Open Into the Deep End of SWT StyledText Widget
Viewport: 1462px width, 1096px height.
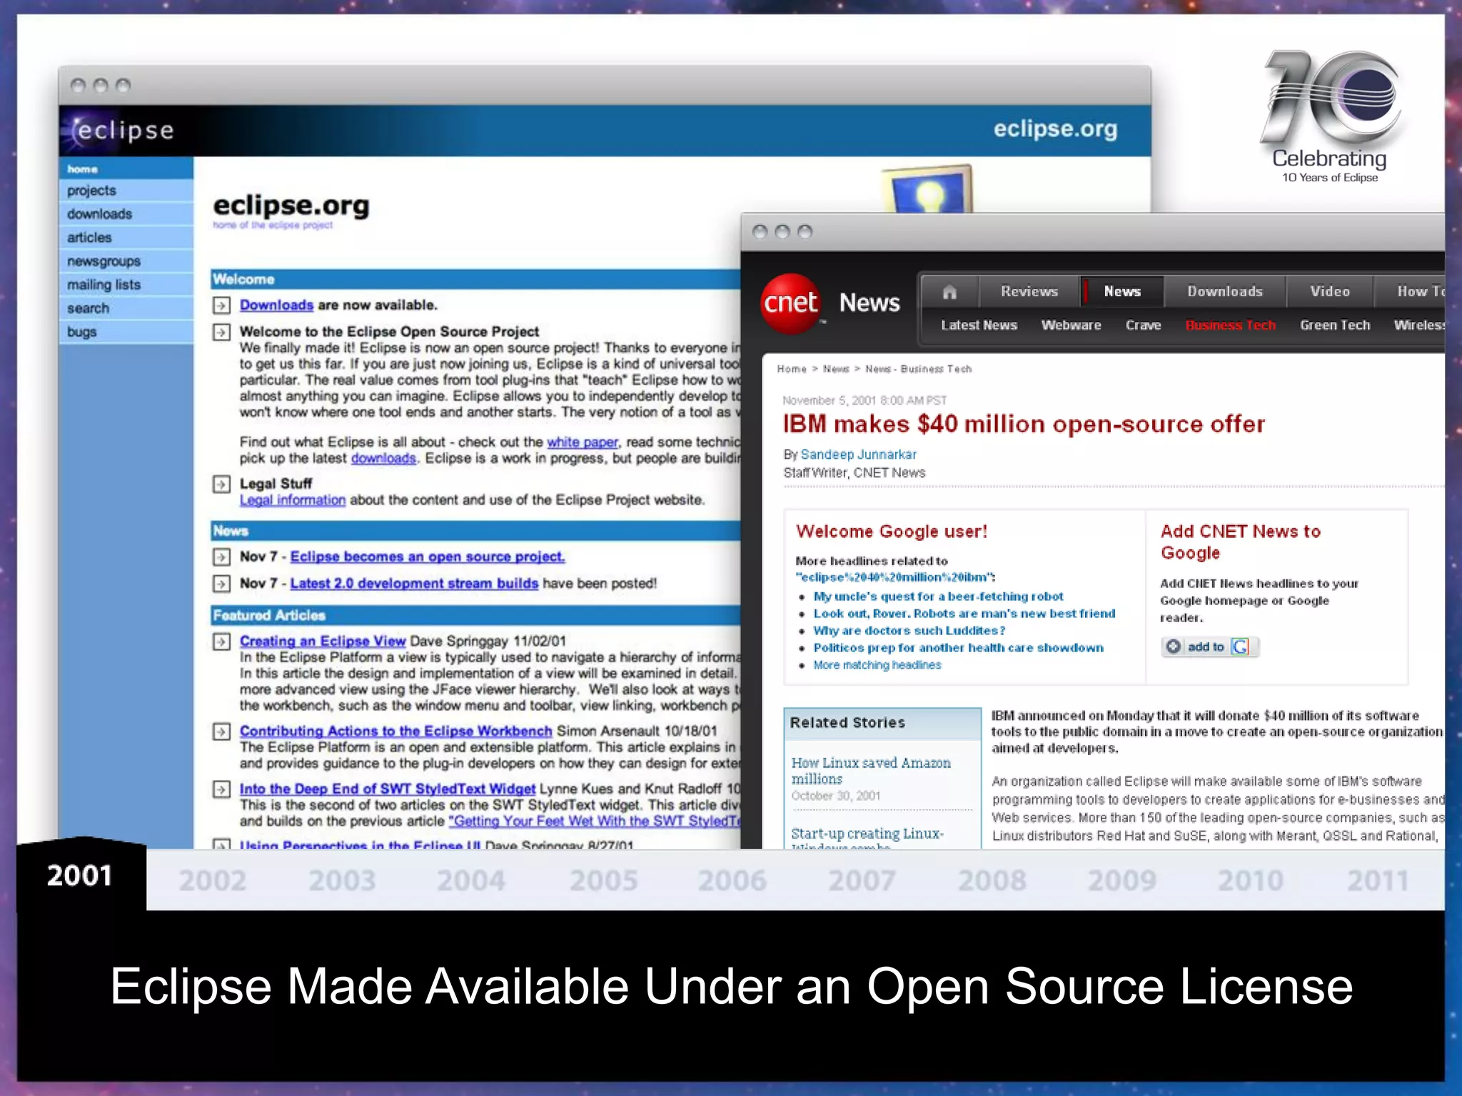(387, 789)
